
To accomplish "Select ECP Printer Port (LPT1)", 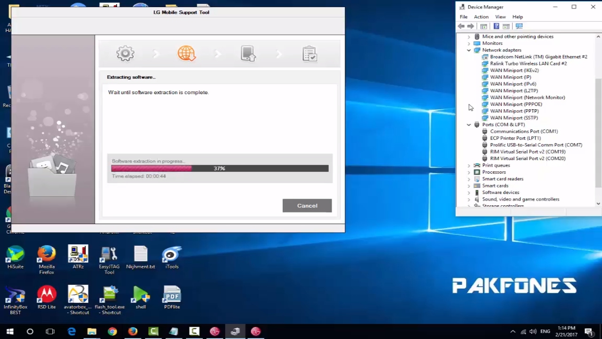I will pos(515,138).
